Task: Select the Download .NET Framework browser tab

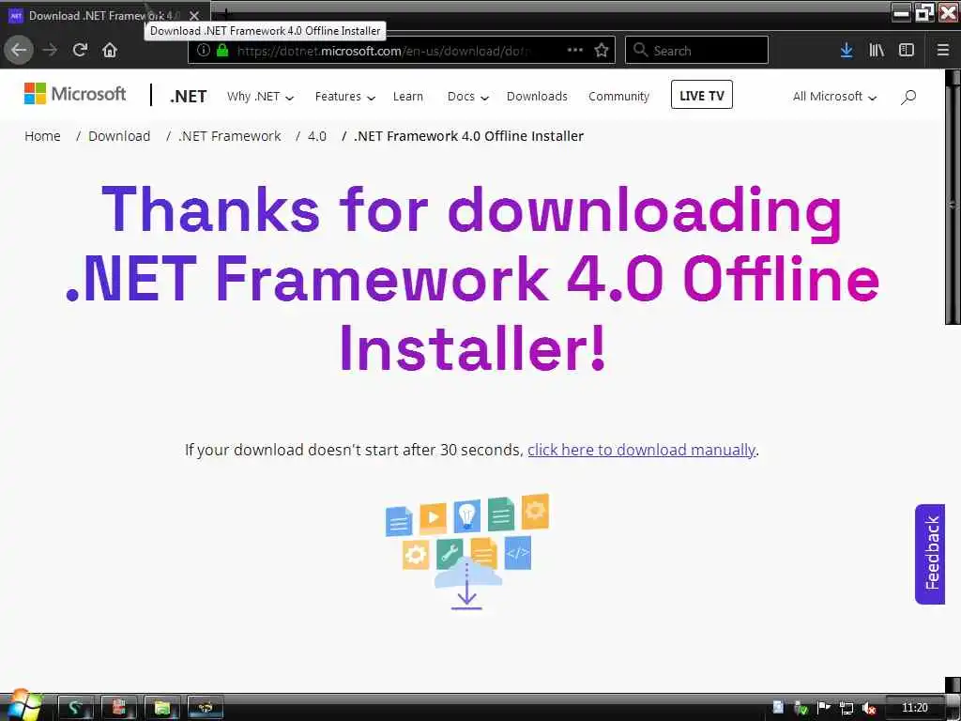Action: coord(105,15)
